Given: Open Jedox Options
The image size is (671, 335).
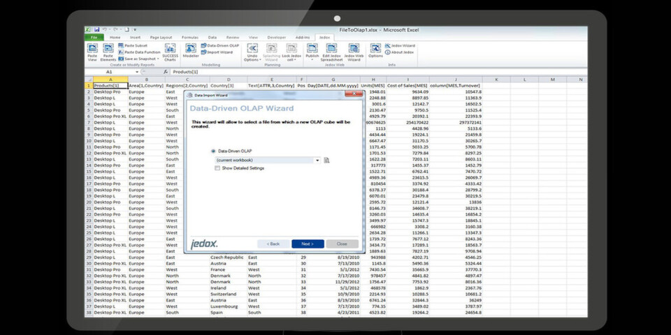Looking at the screenshot, I should 375,50.
